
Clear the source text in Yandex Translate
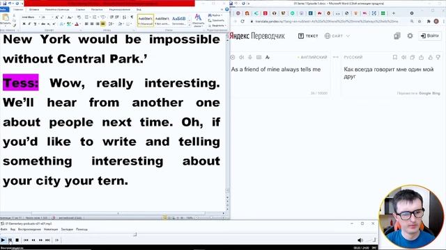[x=232, y=57]
